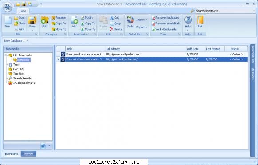Select the Bookmarks bottom tab

point(12,154)
